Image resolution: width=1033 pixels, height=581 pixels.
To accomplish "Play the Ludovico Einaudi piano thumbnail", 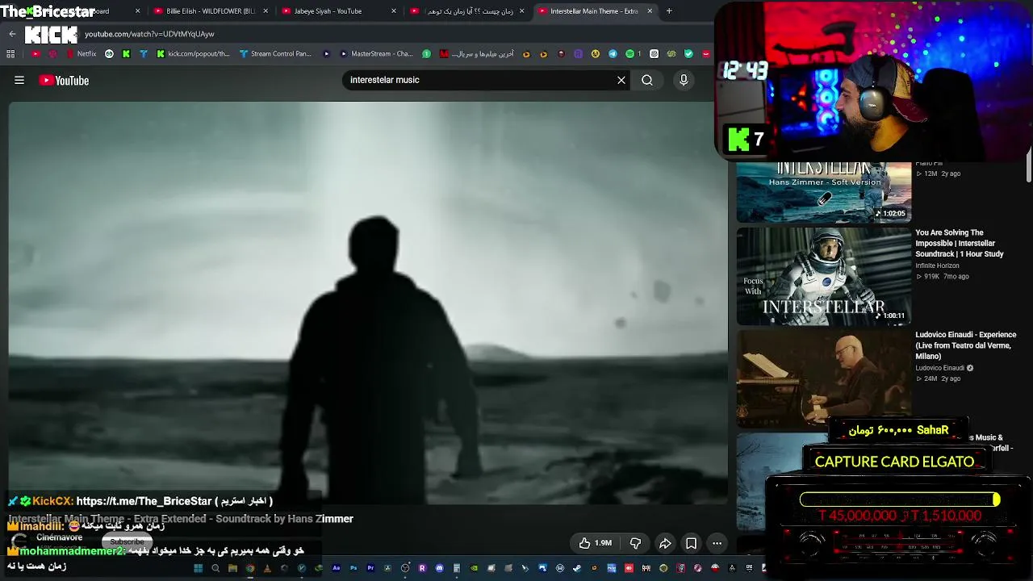I will pyautogui.click(x=824, y=378).
